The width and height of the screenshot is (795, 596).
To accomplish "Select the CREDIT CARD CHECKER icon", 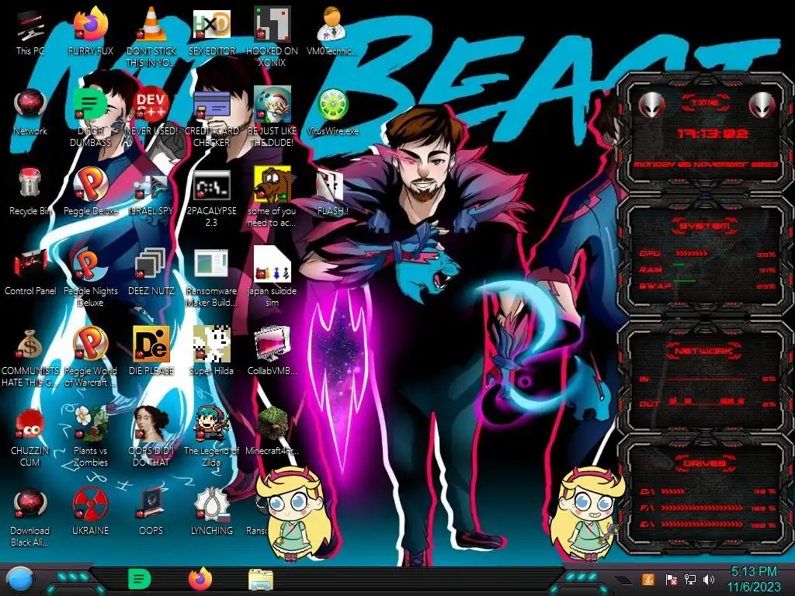I will 211,117.
